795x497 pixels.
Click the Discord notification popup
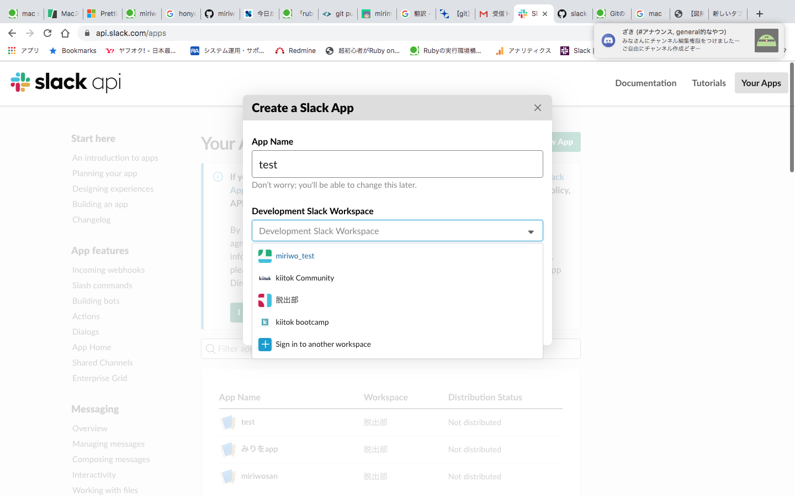coord(689,40)
